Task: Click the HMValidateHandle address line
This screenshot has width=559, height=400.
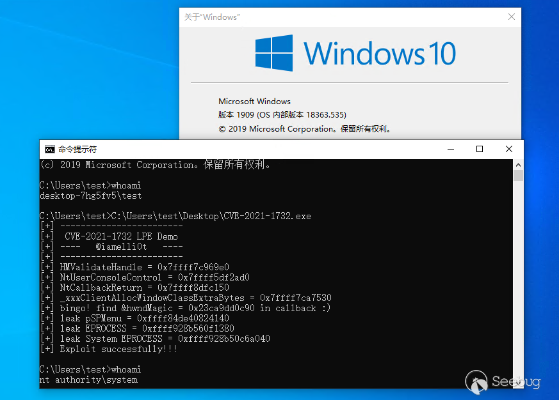Action: click(134, 267)
